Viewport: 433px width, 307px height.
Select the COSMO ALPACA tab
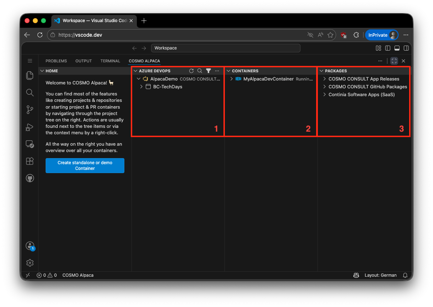[144, 61]
